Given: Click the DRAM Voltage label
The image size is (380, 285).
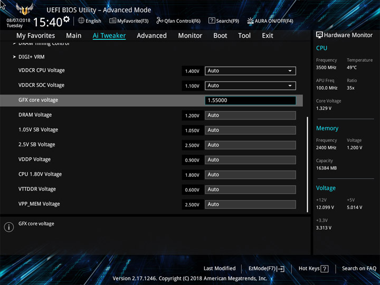Looking at the screenshot, I should coord(35,115).
